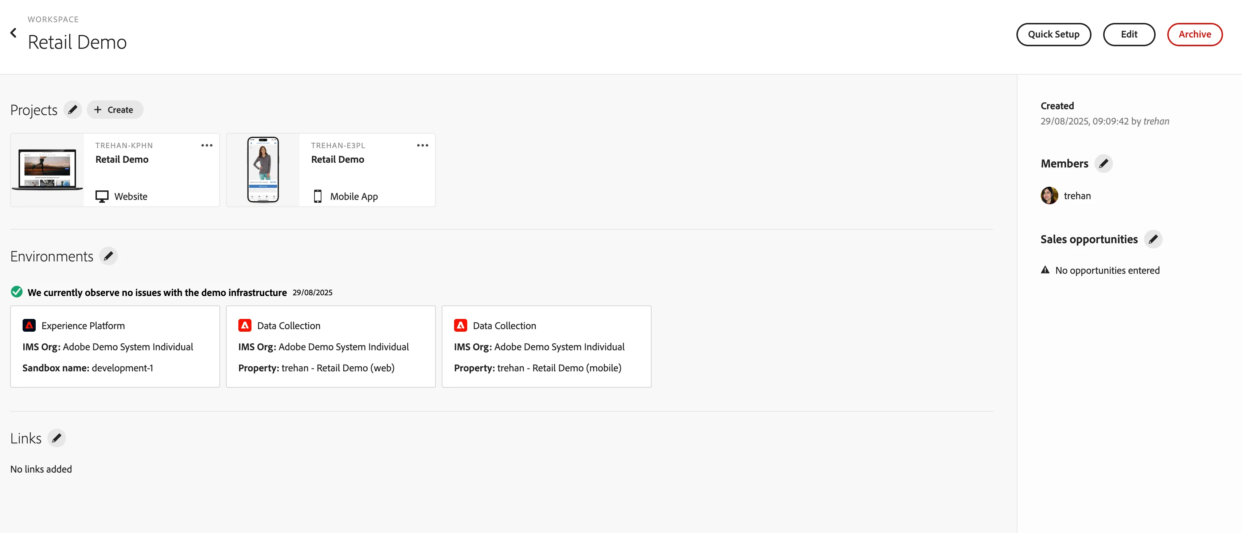Click the green infrastructure status checkmark
This screenshot has height=533, width=1242.
pos(16,292)
